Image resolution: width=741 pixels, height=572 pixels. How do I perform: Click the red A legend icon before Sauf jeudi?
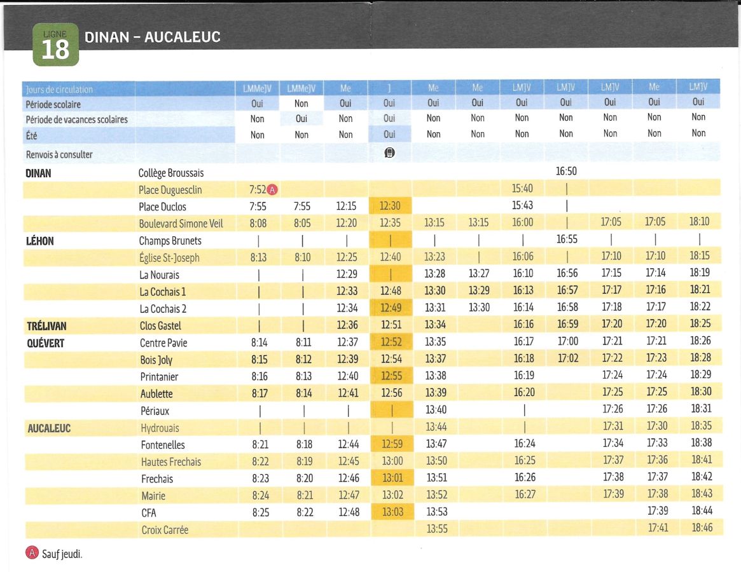tap(32, 553)
